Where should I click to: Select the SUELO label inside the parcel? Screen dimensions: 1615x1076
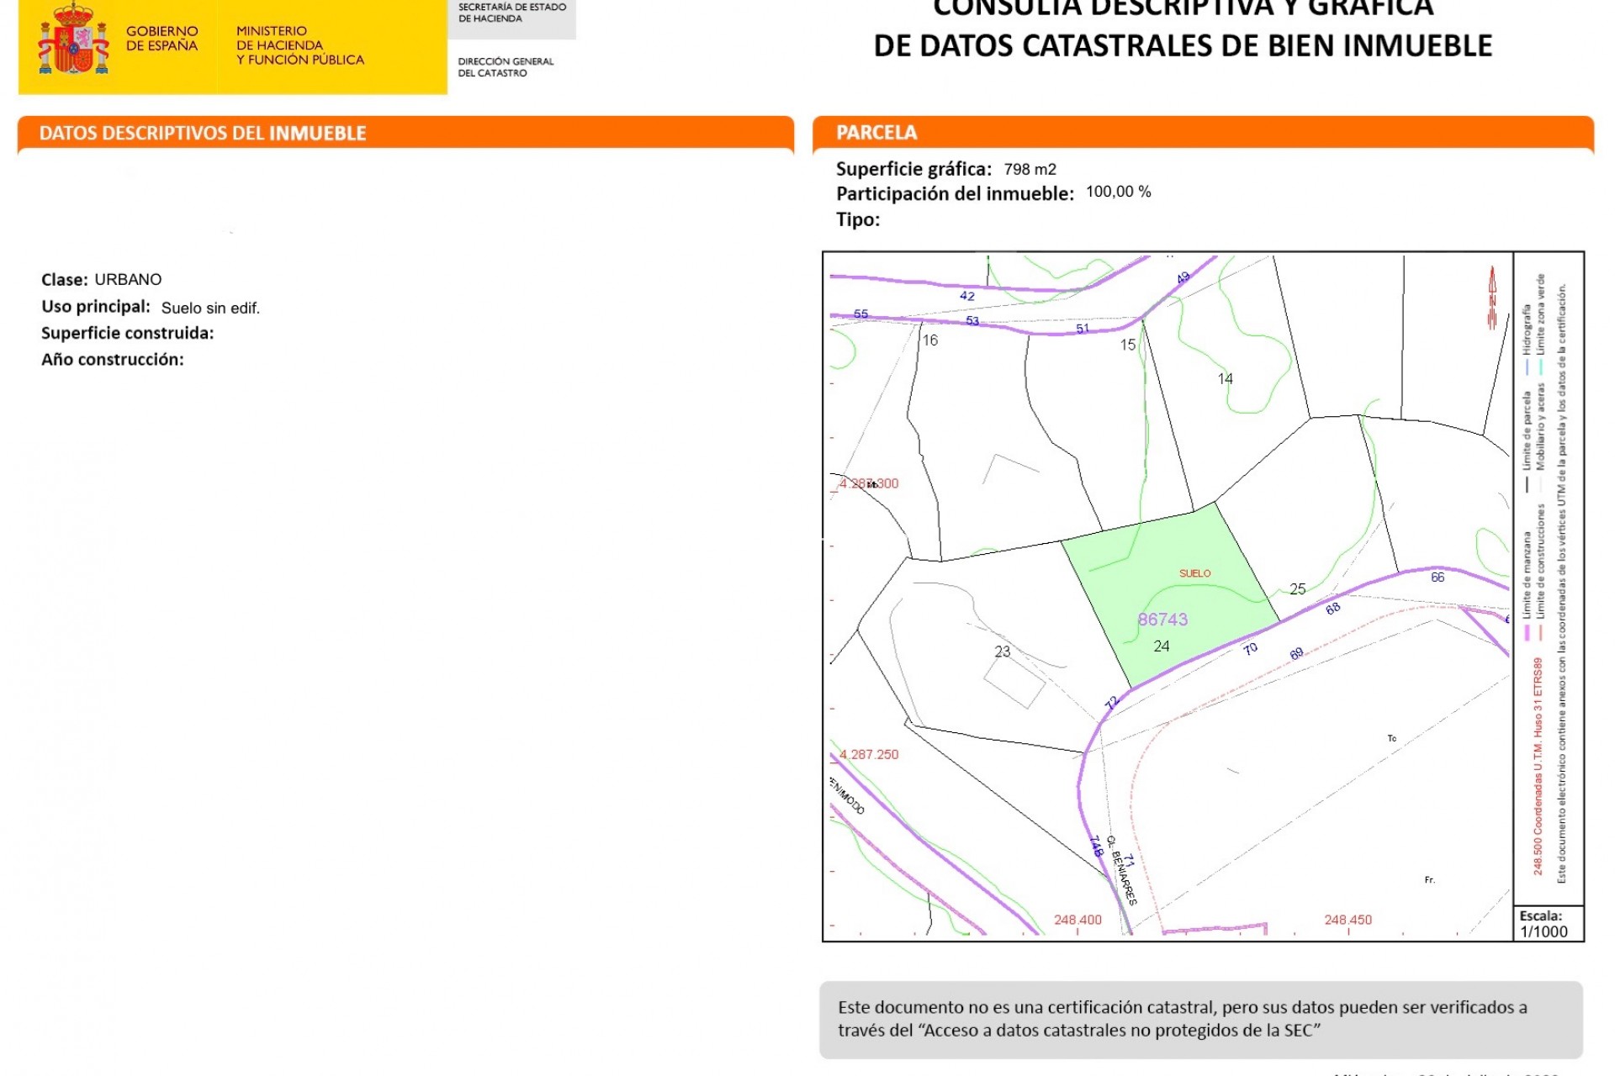(1195, 573)
